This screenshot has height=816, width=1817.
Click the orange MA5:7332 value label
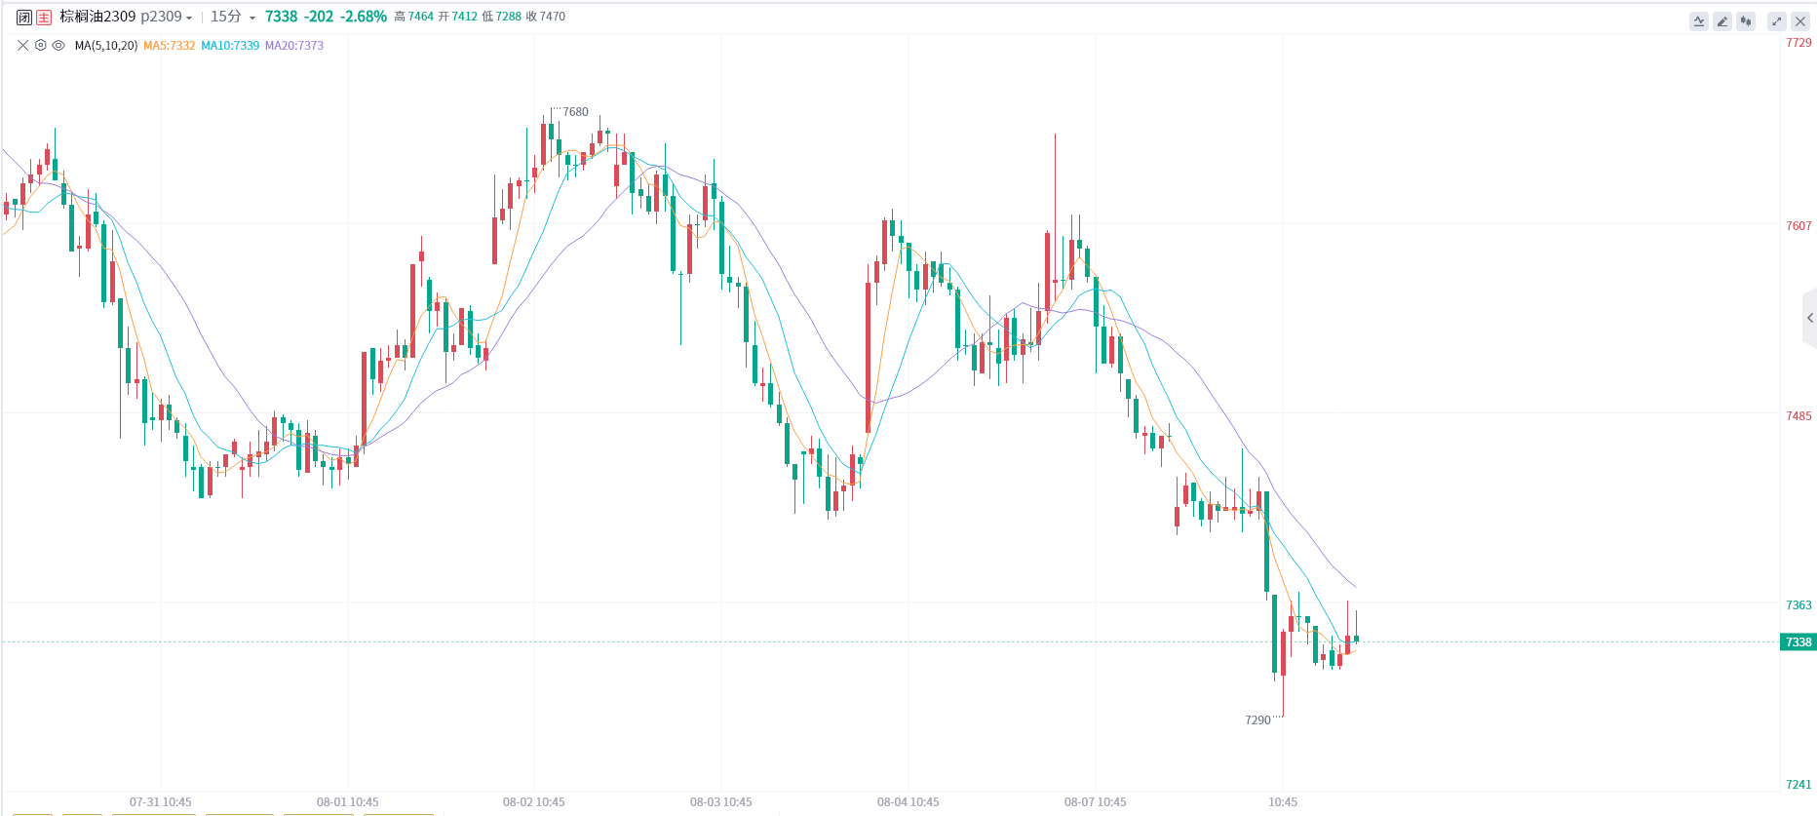[x=170, y=46]
